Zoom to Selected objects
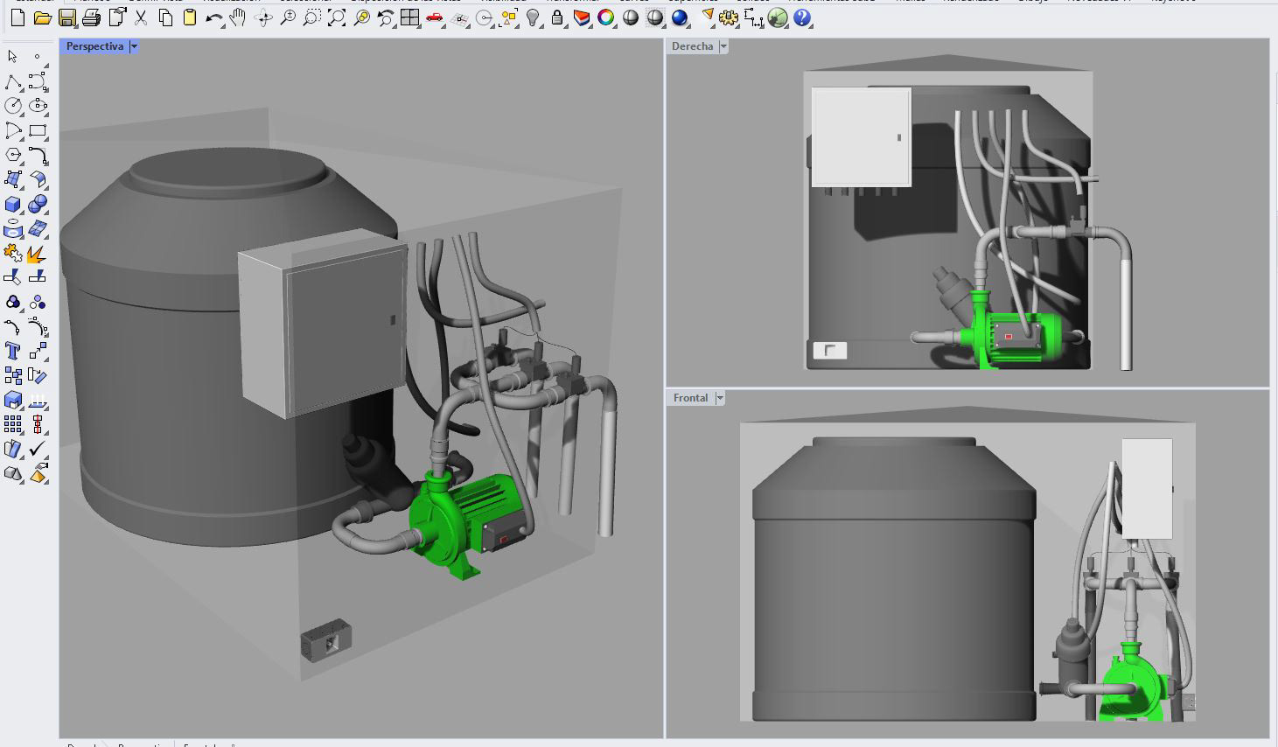Viewport: 1278px width, 747px height. [x=361, y=17]
